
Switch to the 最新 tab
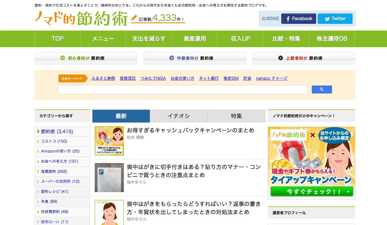[x=121, y=116]
